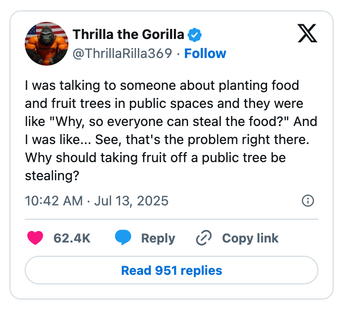Click the Jul 13, 2025 date
Screen dimensions: 345x310
tap(131, 201)
